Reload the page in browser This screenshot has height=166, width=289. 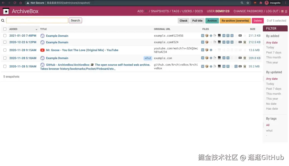coord(15,3)
